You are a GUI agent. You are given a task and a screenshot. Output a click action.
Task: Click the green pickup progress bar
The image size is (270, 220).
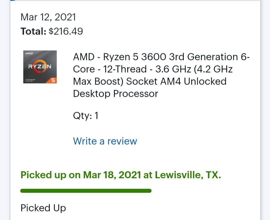click(x=86, y=191)
